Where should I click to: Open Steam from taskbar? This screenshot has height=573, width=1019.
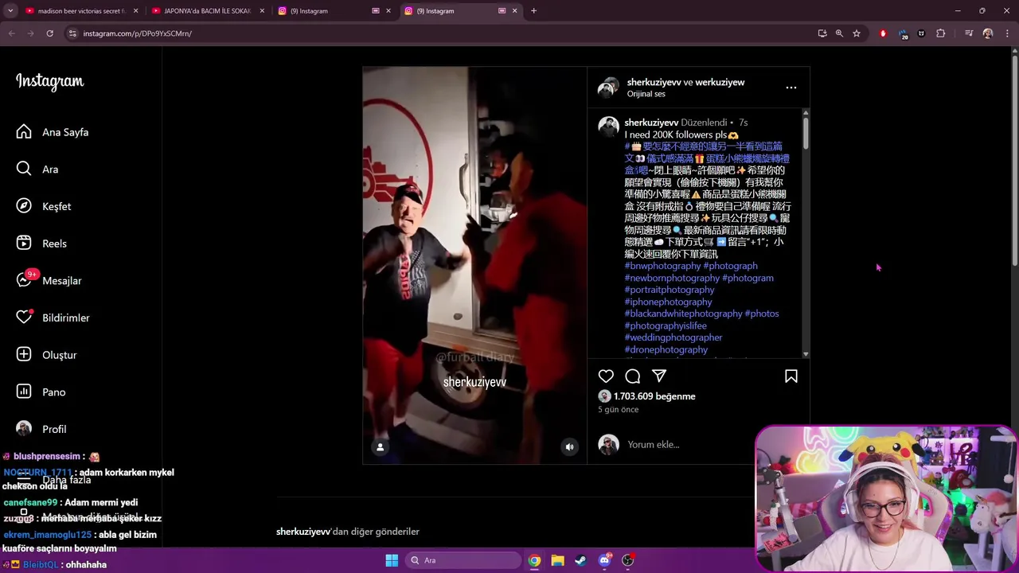[580, 560]
